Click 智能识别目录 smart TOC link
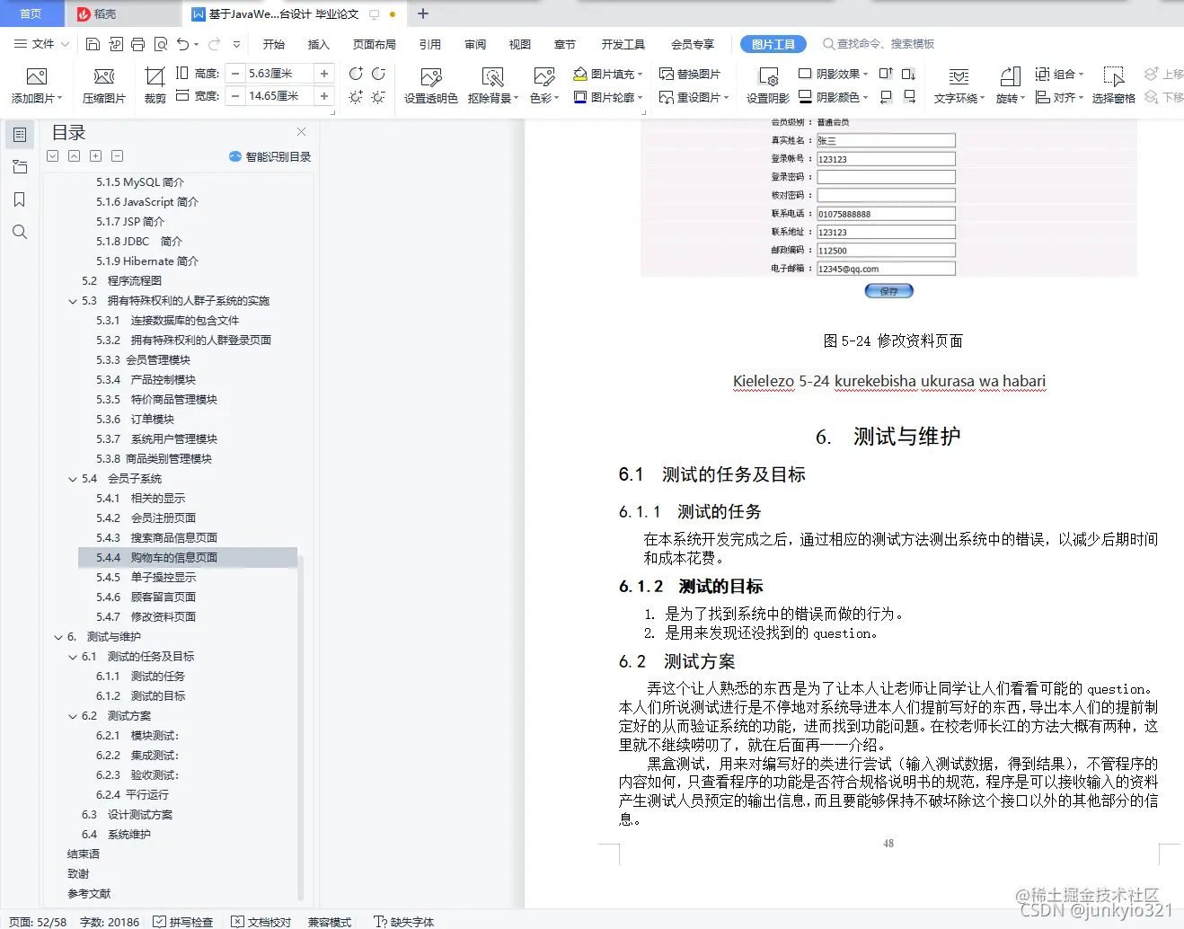The image size is (1184, 929). coord(270,156)
